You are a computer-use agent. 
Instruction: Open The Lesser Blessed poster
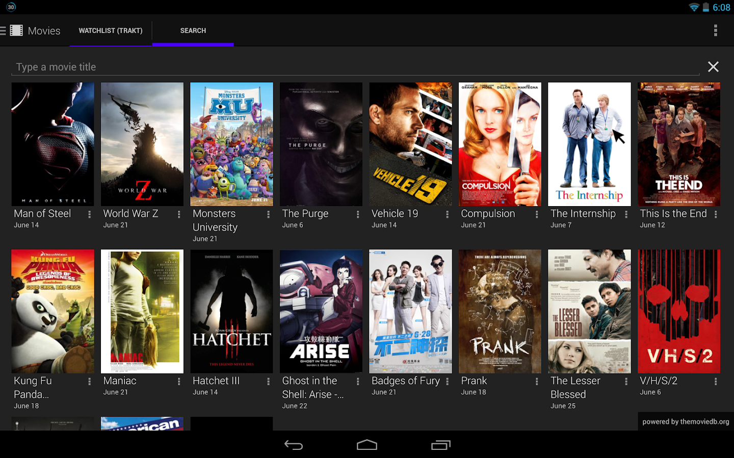589,311
